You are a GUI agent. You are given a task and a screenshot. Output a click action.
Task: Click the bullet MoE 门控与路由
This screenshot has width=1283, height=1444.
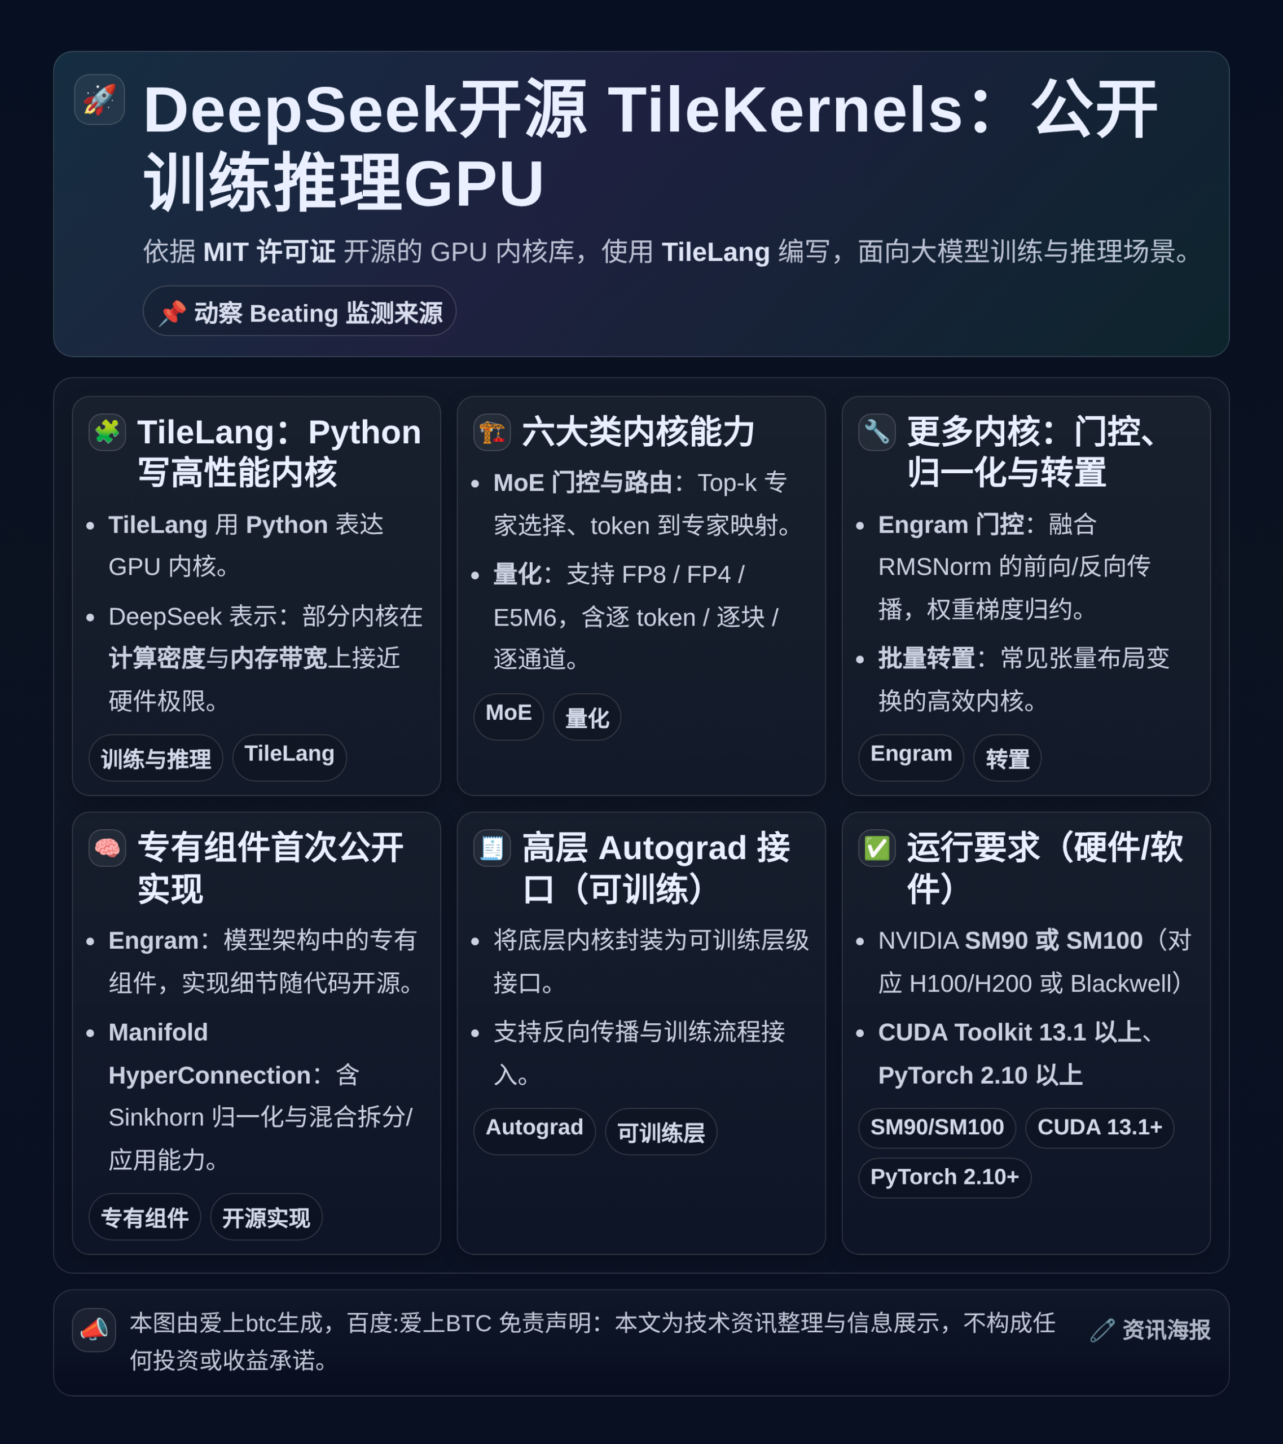[x=644, y=504]
